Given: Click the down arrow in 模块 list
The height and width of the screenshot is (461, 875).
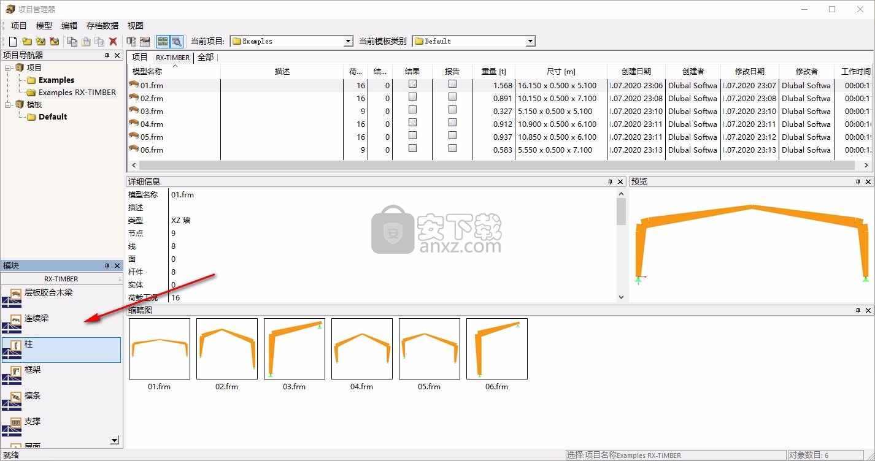Looking at the screenshot, I should click(x=114, y=440).
